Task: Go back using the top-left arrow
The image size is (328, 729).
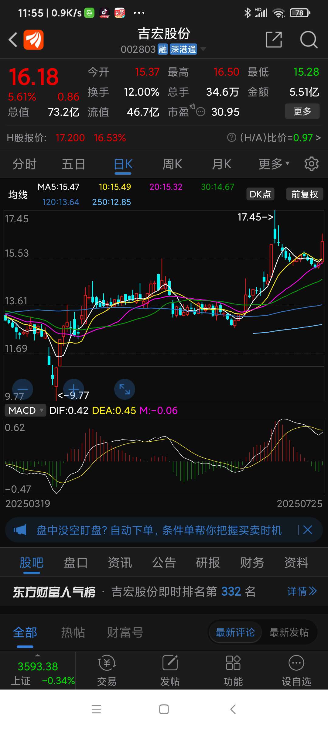Action: click(13, 40)
